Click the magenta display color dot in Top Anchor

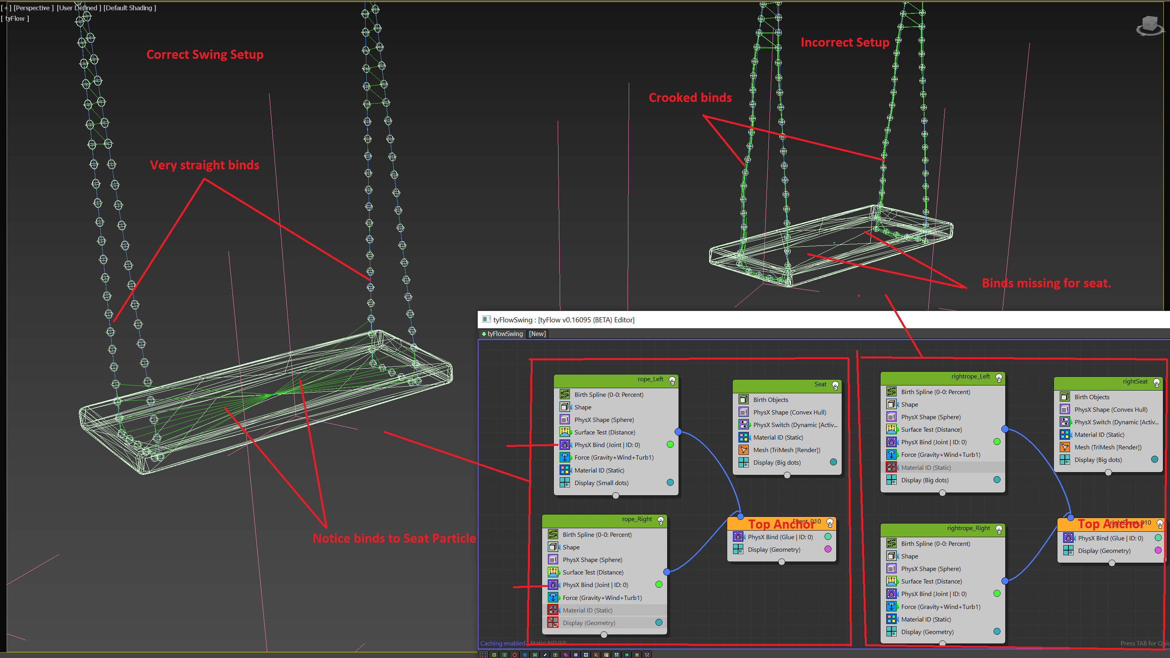pos(828,549)
